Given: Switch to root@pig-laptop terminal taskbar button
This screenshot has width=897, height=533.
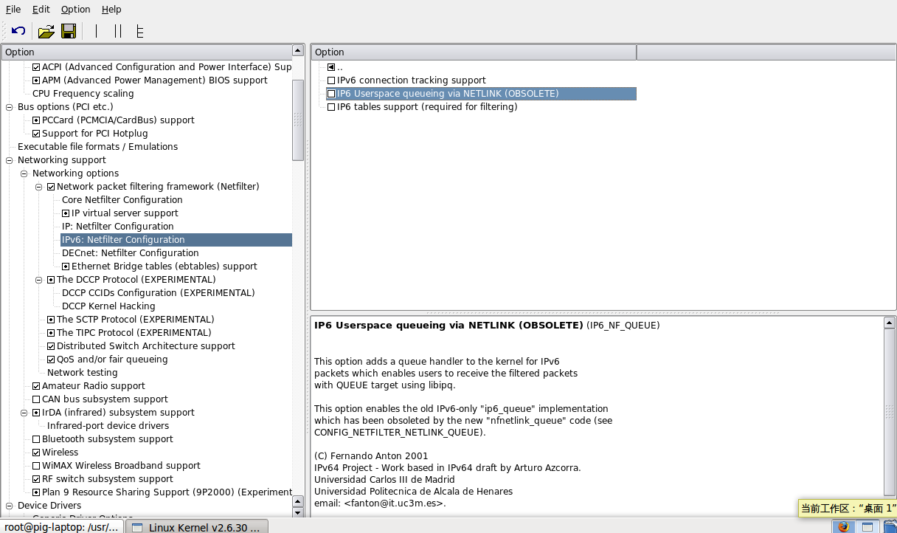Looking at the screenshot, I should (61, 526).
